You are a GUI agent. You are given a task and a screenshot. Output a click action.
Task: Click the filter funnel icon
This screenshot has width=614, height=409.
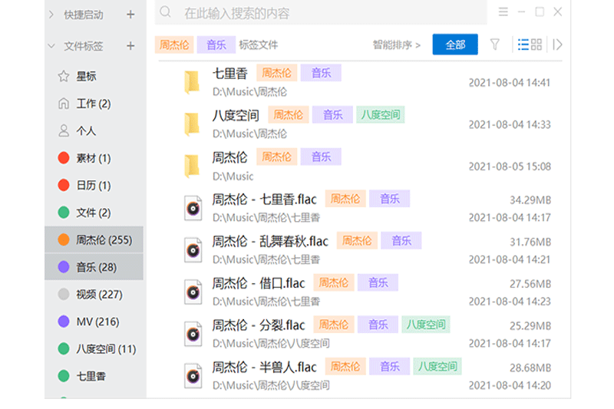(x=495, y=45)
